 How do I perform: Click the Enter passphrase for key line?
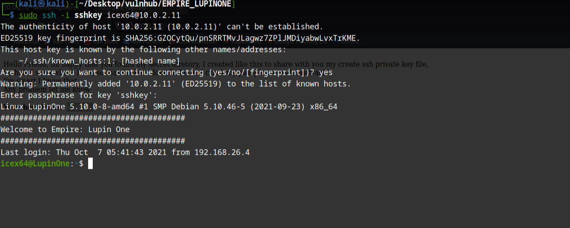78,95
